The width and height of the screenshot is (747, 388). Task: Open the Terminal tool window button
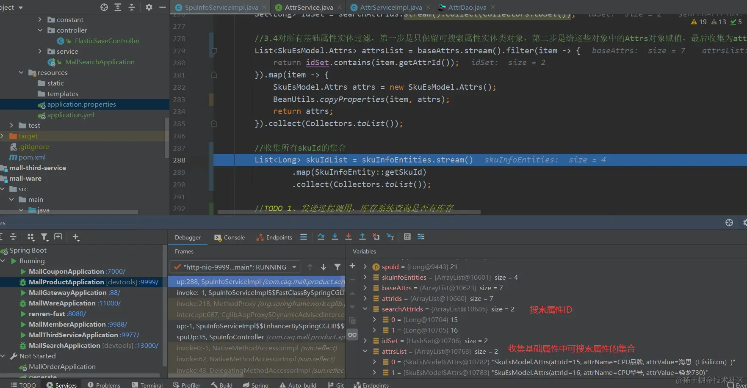click(x=147, y=385)
